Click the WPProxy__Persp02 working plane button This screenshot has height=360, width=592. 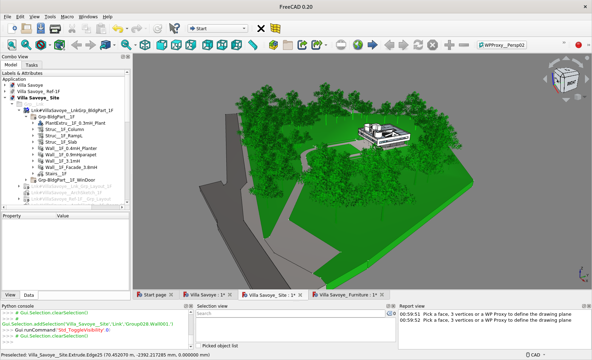pos(502,45)
